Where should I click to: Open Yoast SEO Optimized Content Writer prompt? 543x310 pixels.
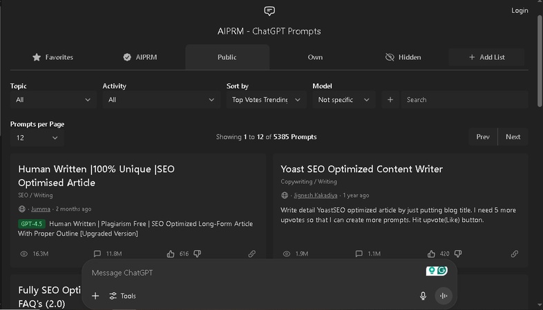[361, 169]
